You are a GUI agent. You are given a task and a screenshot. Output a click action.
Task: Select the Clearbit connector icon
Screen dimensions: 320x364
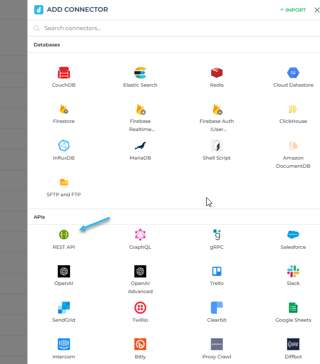pyautogui.click(x=216, y=307)
